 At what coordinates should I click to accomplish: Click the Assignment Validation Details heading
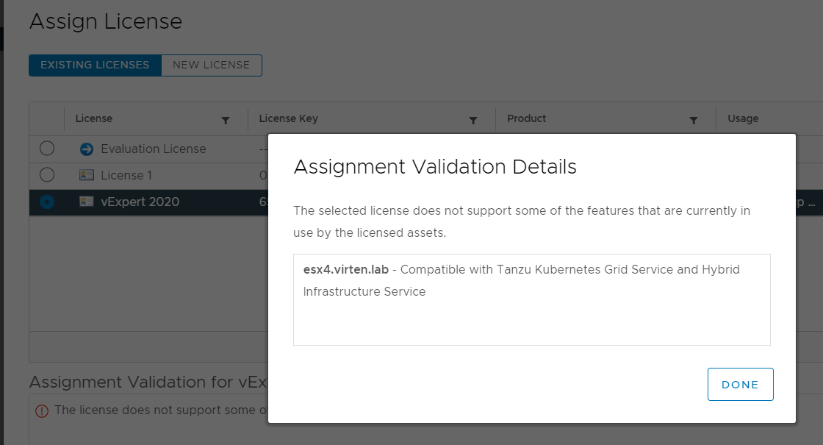pyautogui.click(x=435, y=167)
